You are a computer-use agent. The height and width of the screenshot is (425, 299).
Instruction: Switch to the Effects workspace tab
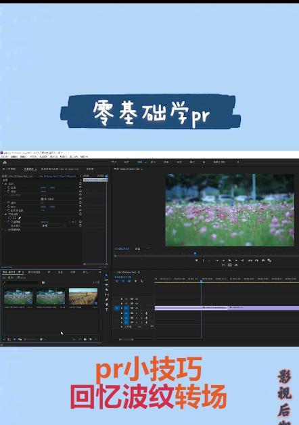[166, 162]
